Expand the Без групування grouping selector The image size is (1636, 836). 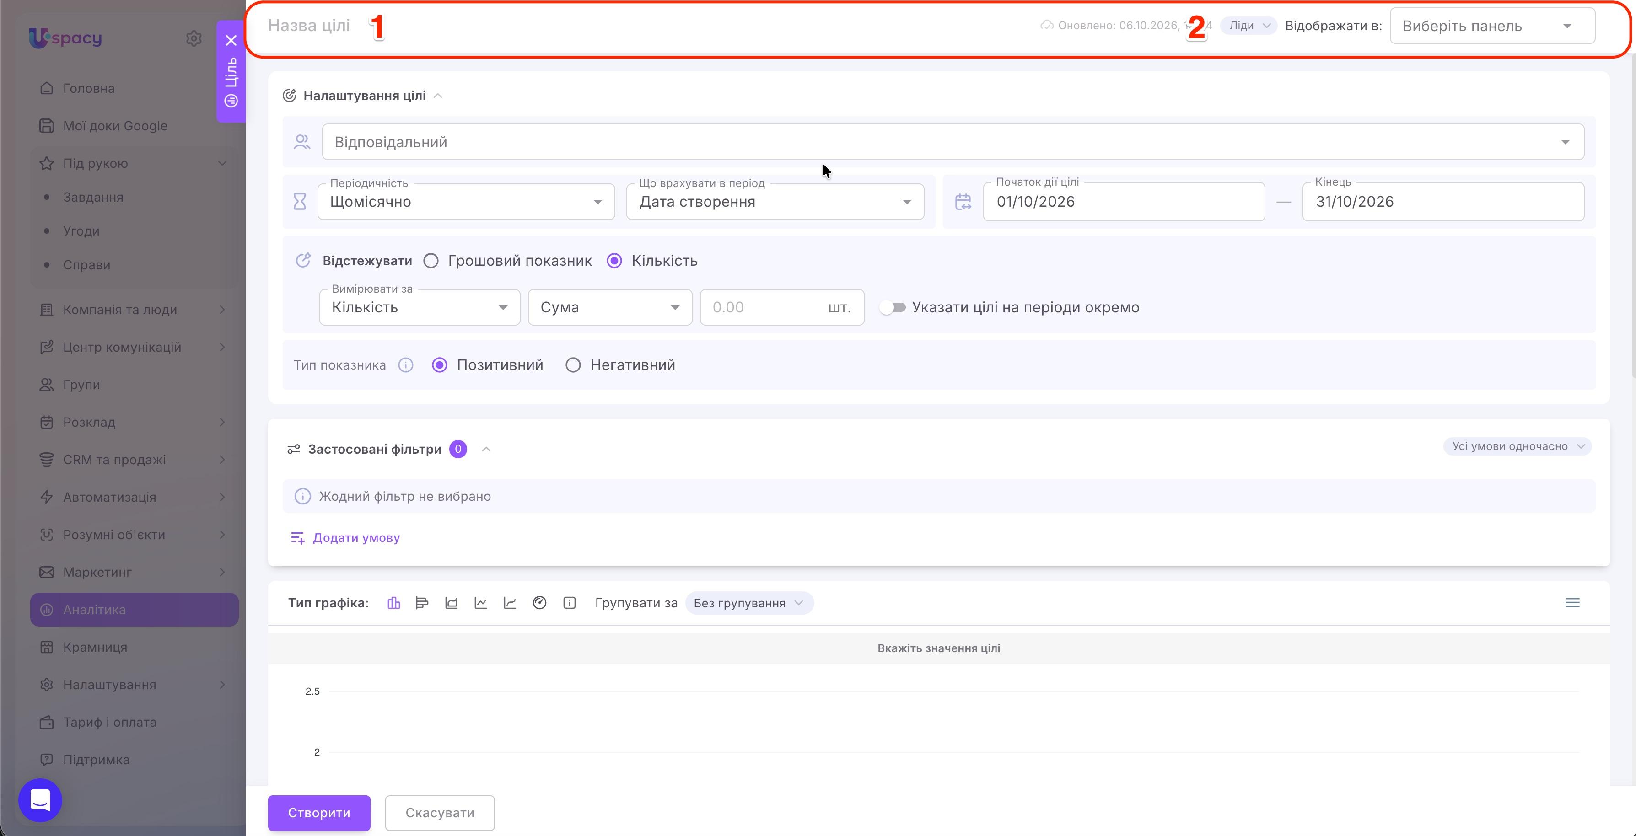tap(749, 603)
